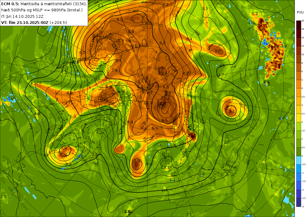This screenshot has height=217, width=307.
Task: Click the '-1.1' negative PV value
Action: [x=172, y=180]
